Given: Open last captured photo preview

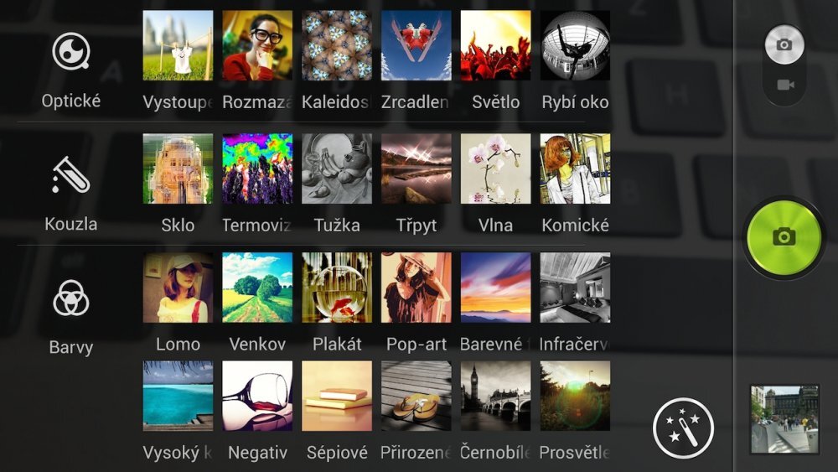Looking at the screenshot, I should click(x=784, y=420).
